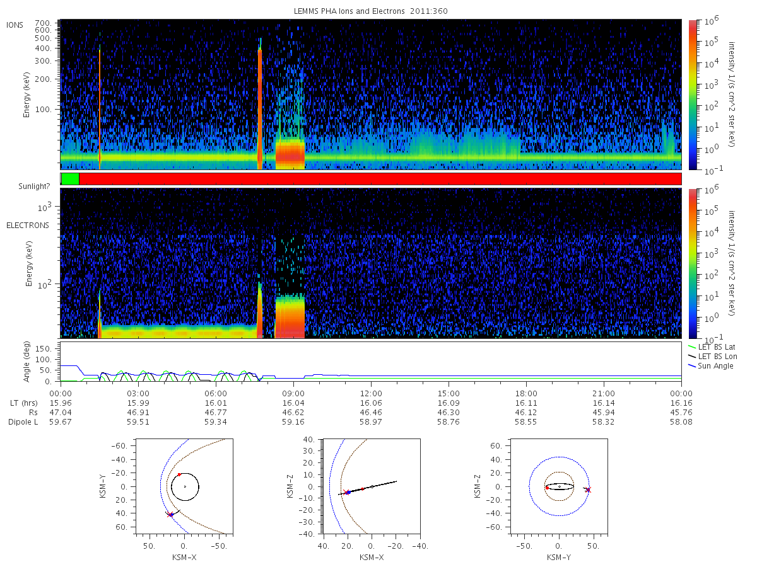Click the ions intensity color bar
Viewport: 757px width, 567px height.
tap(692, 94)
